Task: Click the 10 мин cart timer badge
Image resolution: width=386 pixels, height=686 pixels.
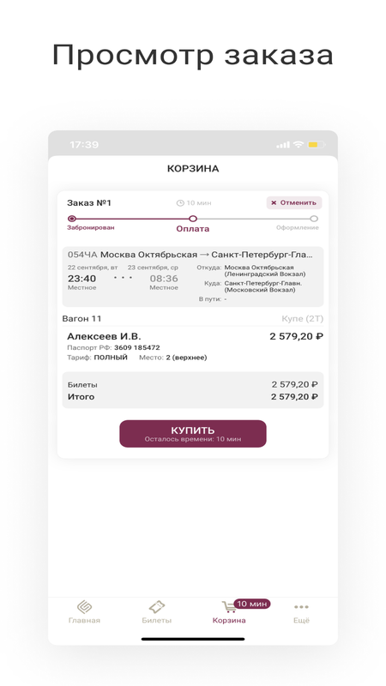Action: tap(252, 604)
